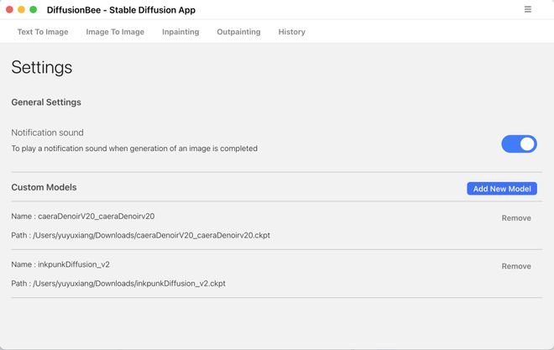This screenshot has width=554, height=350.
Task: Select the Outpainting tab
Action: tap(238, 32)
